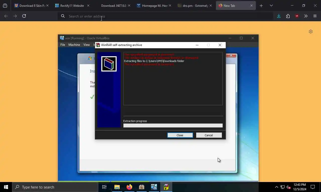Close the dro.pm tab

(211, 5)
